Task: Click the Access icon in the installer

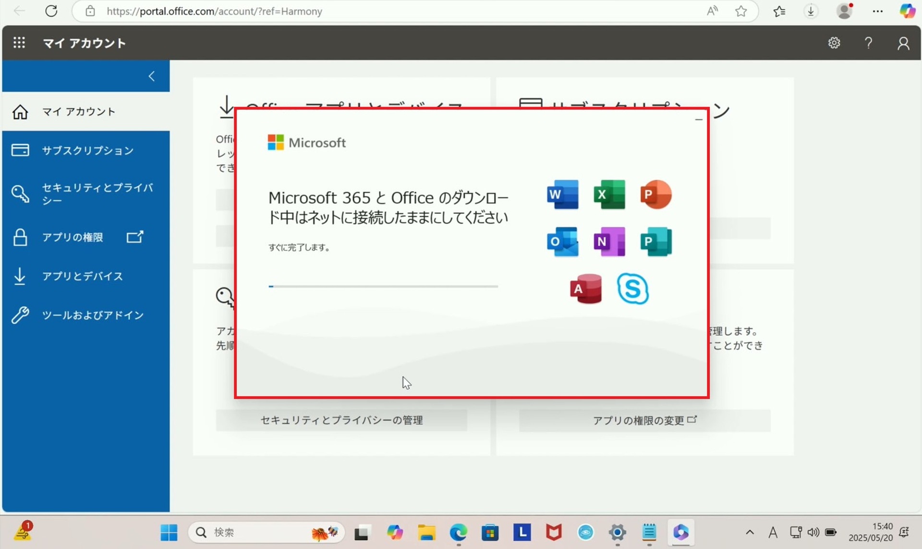Action: click(x=586, y=289)
